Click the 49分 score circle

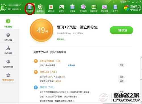(x=41, y=30)
